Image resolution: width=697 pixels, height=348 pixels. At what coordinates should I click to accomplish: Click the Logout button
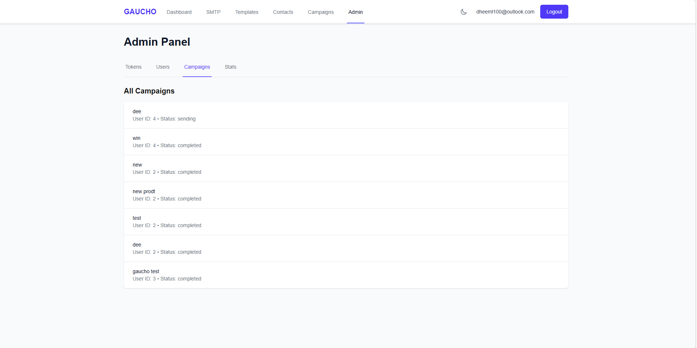(x=553, y=11)
